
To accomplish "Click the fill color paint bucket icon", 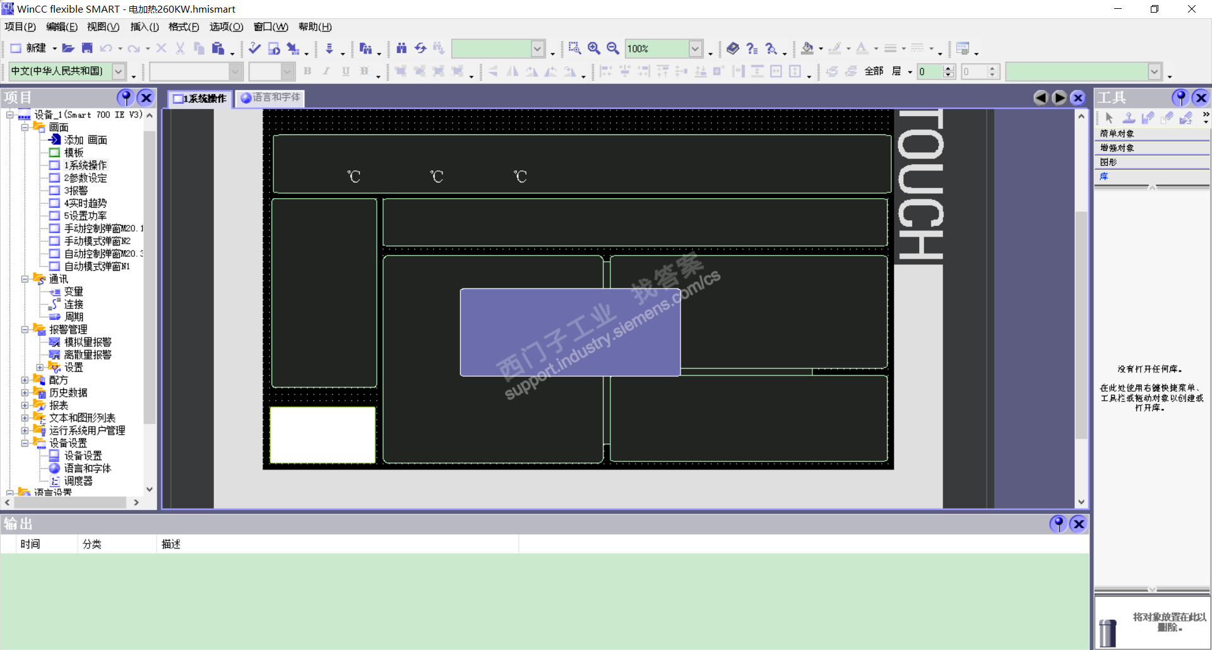I will pos(807,48).
